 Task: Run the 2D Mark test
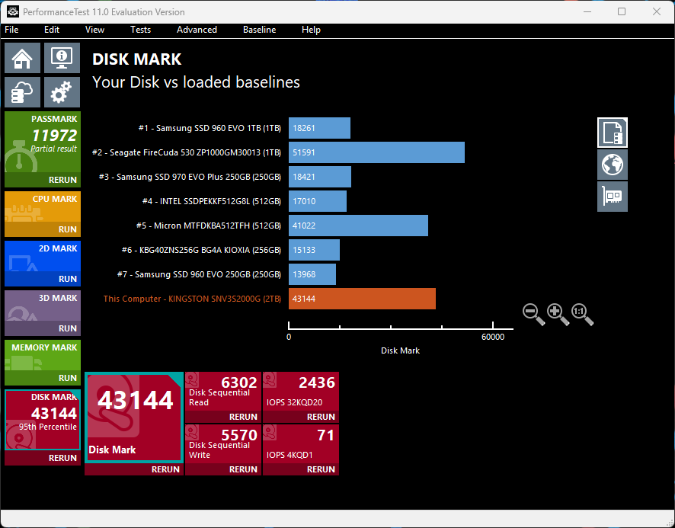43,279
